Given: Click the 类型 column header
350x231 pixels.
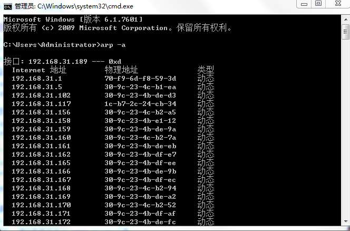Looking at the screenshot, I should [206, 70].
